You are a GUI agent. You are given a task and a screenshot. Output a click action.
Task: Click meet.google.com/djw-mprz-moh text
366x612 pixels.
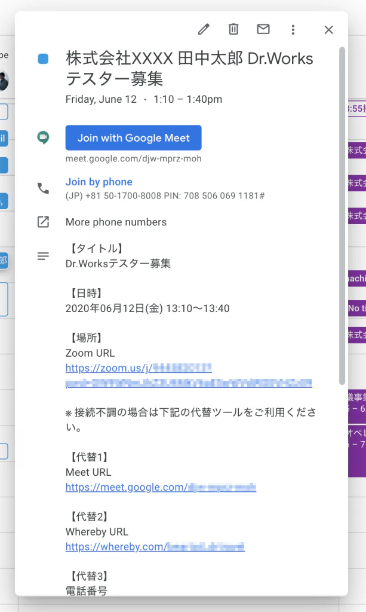tap(133, 158)
